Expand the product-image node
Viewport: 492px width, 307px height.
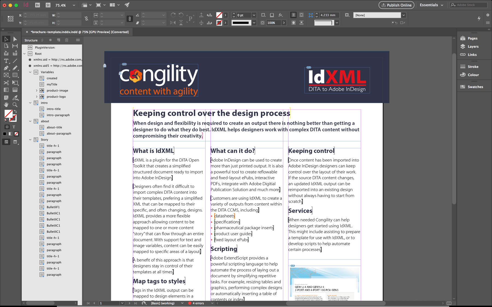[36, 91]
